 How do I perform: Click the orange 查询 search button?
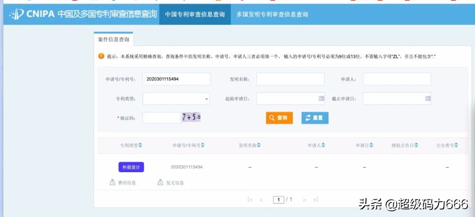coord(279,118)
